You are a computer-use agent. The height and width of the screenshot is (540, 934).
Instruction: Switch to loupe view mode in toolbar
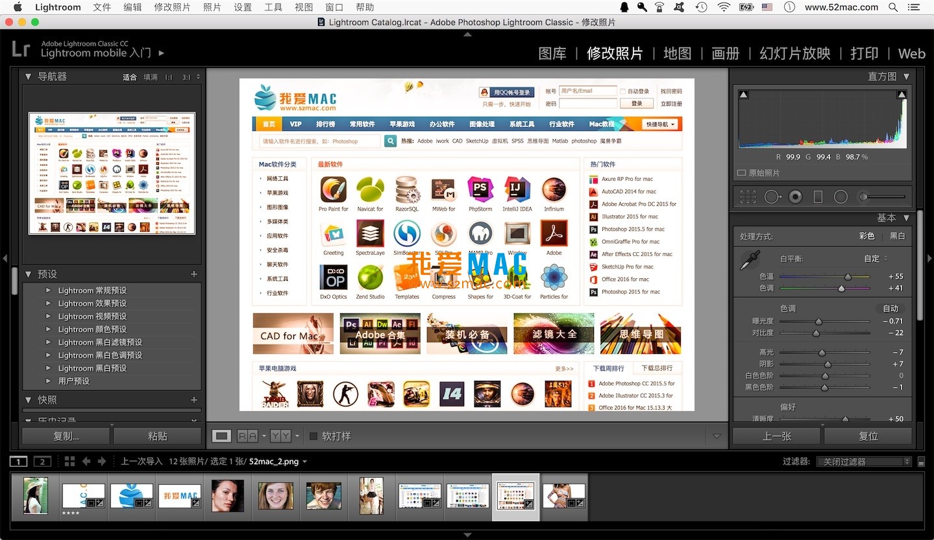(222, 436)
